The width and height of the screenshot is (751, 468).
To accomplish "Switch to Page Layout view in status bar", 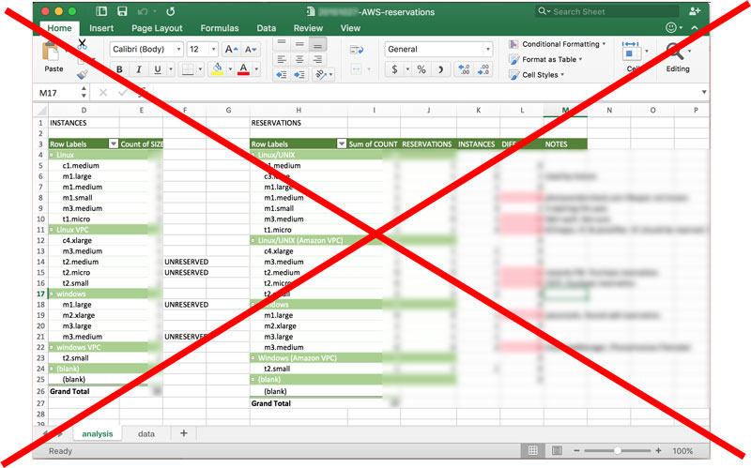I will click(557, 450).
